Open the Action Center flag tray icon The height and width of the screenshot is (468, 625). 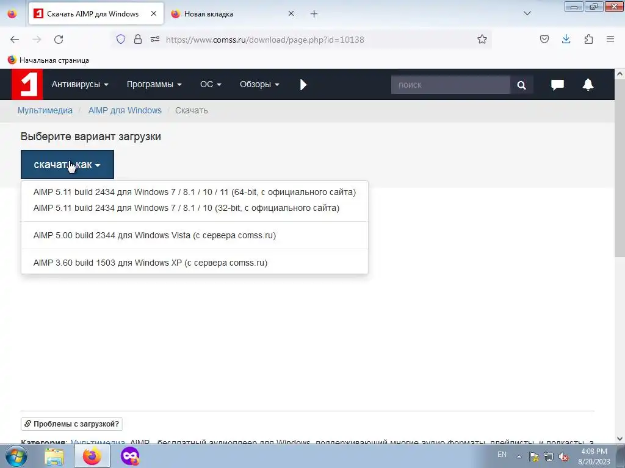pos(533,457)
